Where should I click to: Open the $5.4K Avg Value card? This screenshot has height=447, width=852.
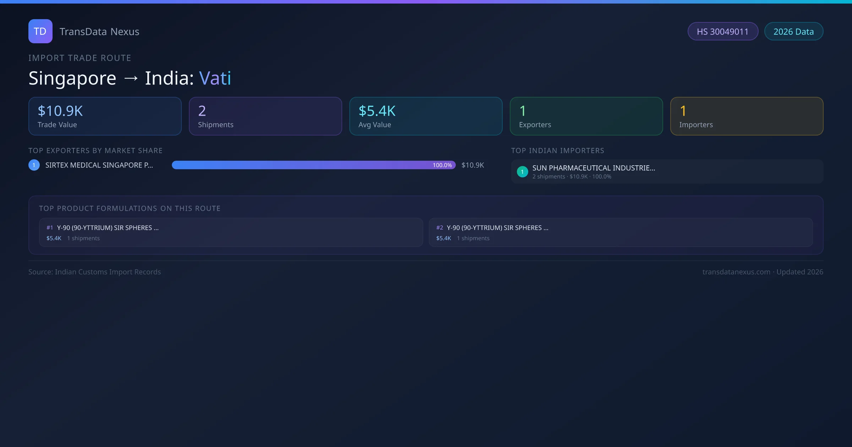point(426,116)
